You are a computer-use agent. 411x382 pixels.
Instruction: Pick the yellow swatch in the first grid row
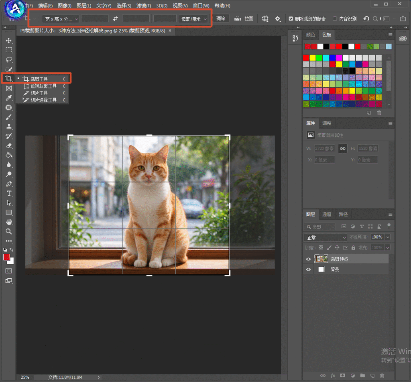[x=313, y=58]
